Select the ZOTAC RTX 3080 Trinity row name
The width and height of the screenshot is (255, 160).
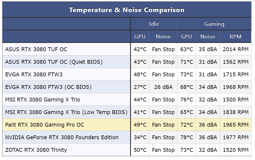coord(36,150)
